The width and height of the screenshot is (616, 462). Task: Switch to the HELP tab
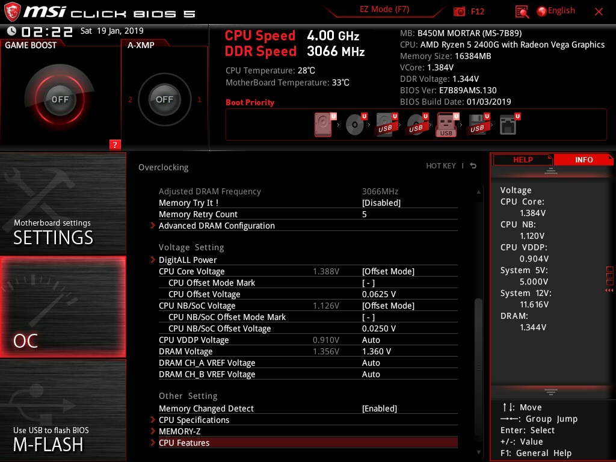tap(521, 159)
